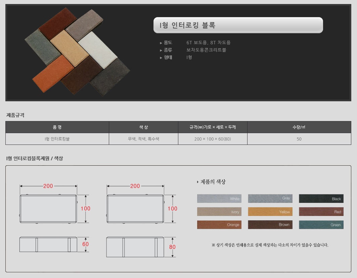Click the 80 thickness side-view diagram

click(x=135, y=247)
